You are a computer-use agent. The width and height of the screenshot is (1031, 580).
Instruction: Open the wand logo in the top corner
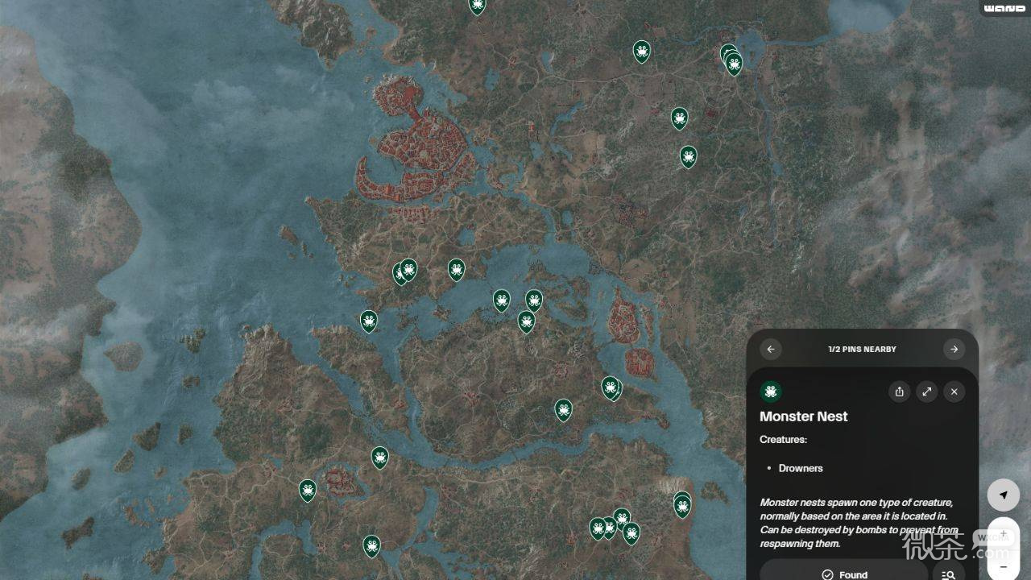point(1004,8)
